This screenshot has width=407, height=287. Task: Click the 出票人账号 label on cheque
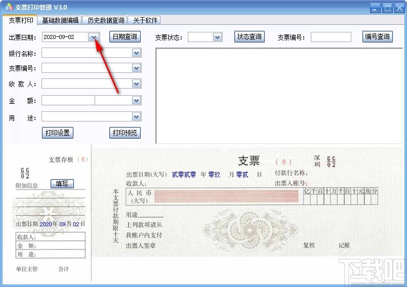coord(291,183)
